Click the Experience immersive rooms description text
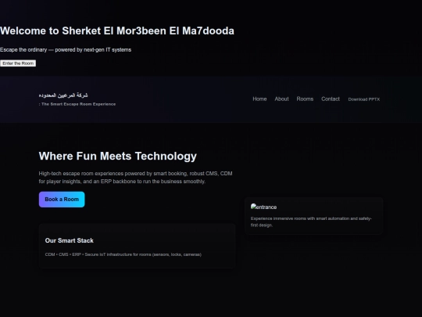 [311, 222]
